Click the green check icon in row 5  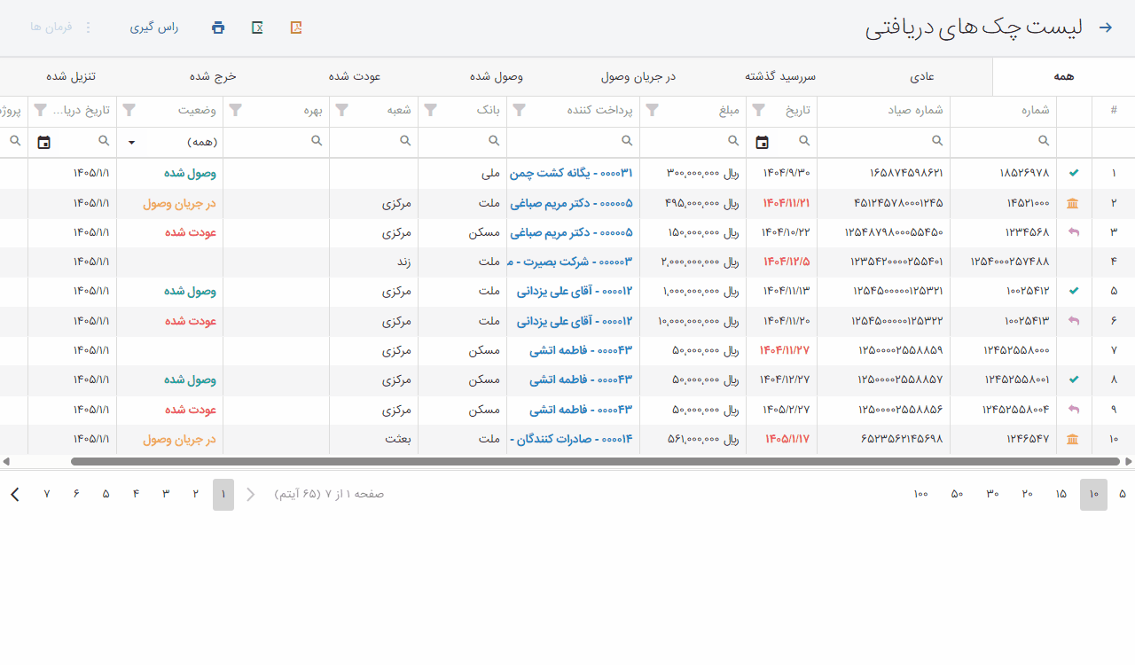pos(1074,291)
